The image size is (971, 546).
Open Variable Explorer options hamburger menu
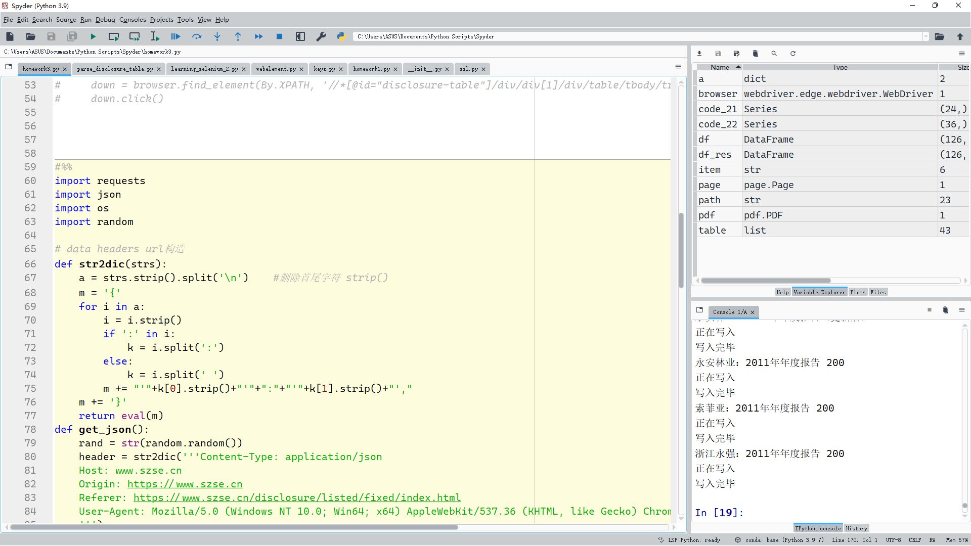[961, 54]
